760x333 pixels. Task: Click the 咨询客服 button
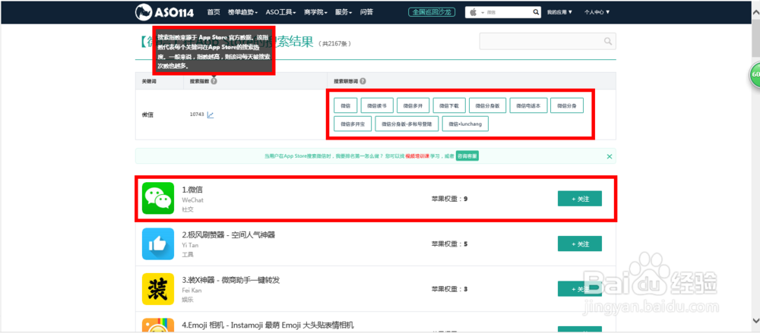click(467, 156)
